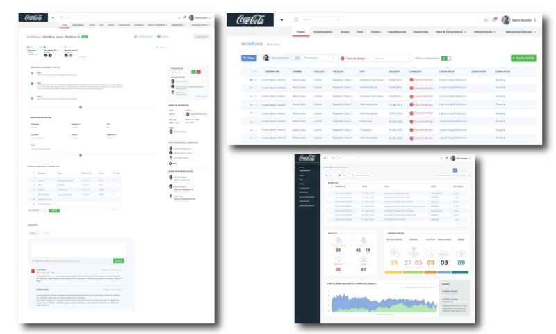Click the people icon above black 03
Screen dimensions: 556x334
444,253
